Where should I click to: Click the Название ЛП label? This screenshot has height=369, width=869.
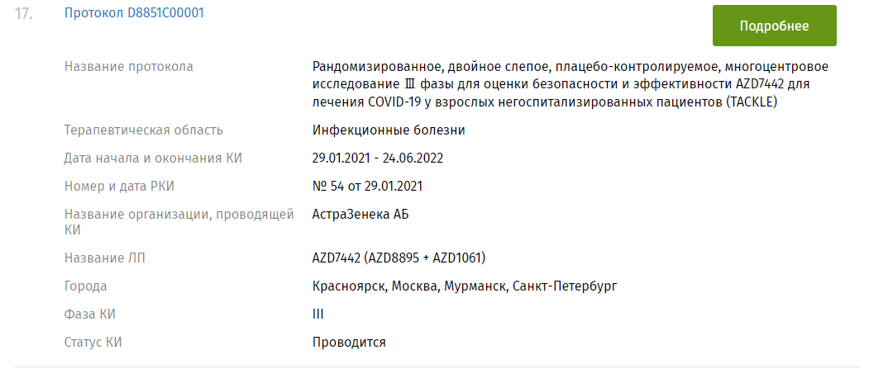click(x=104, y=258)
